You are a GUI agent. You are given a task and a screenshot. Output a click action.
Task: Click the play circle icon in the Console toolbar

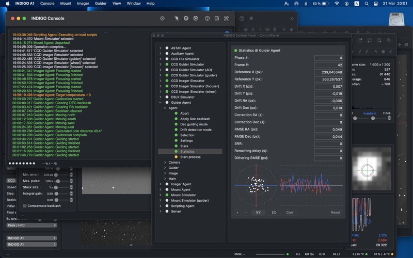(162, 19)
